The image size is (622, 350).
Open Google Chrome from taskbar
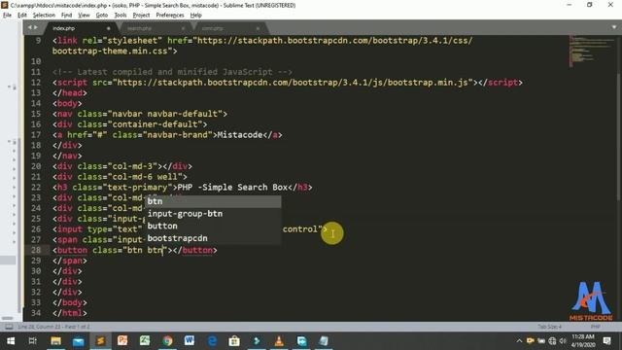pos(167,341)
